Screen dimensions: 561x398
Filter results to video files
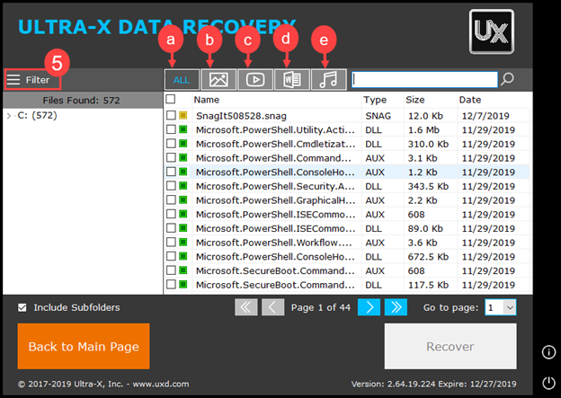255,79
